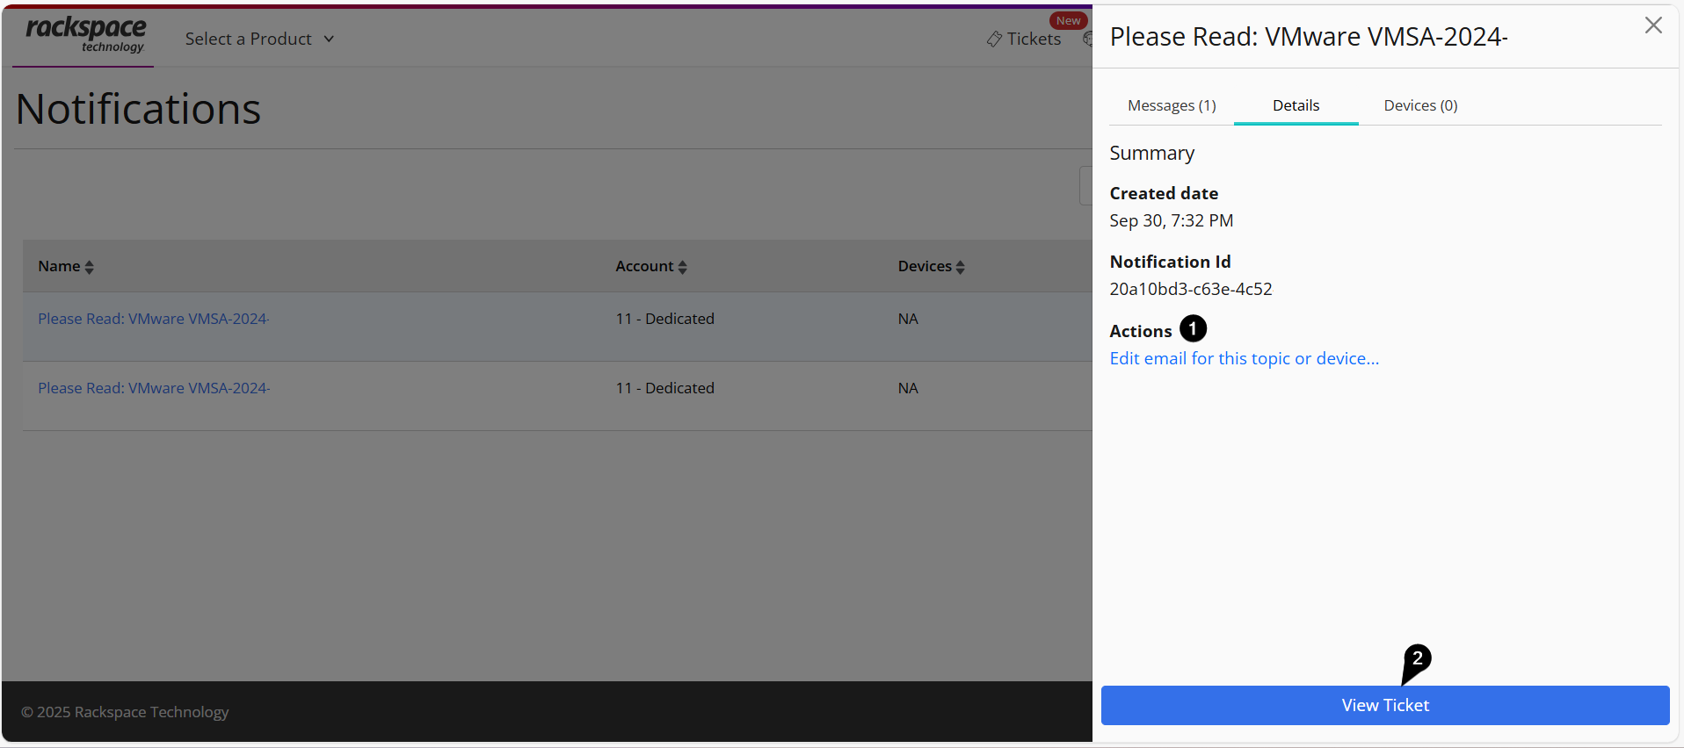Select the Details tab
1684x748 pixels.
pos(1296,105)
